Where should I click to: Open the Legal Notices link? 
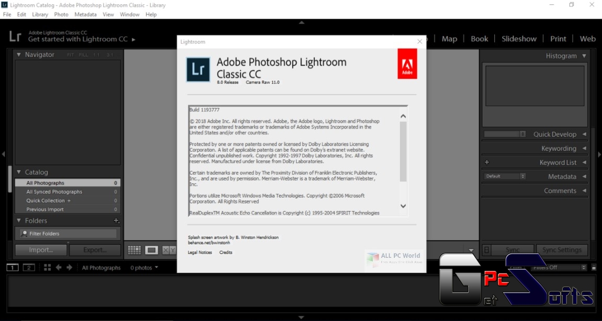pos(200,253)
